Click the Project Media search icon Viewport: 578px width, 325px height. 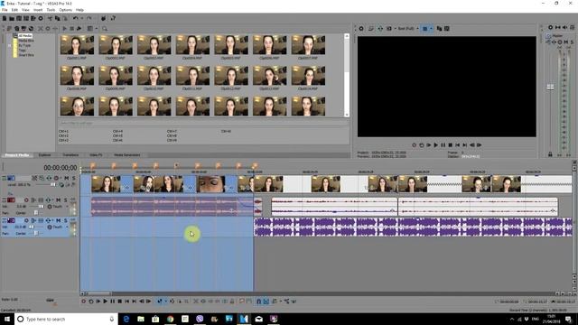point(105,28)
